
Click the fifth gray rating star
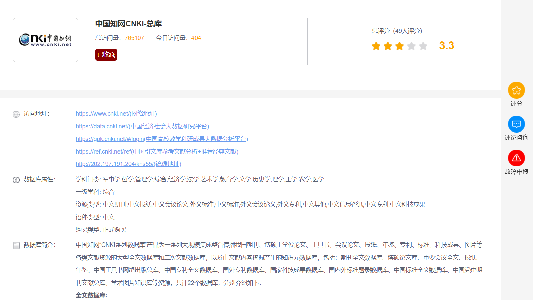pyautogui.click(x=423, y=46)
